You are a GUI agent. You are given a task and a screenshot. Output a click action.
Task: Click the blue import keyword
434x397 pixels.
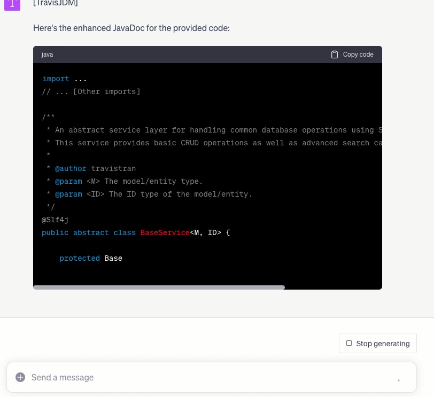[56, 79]
